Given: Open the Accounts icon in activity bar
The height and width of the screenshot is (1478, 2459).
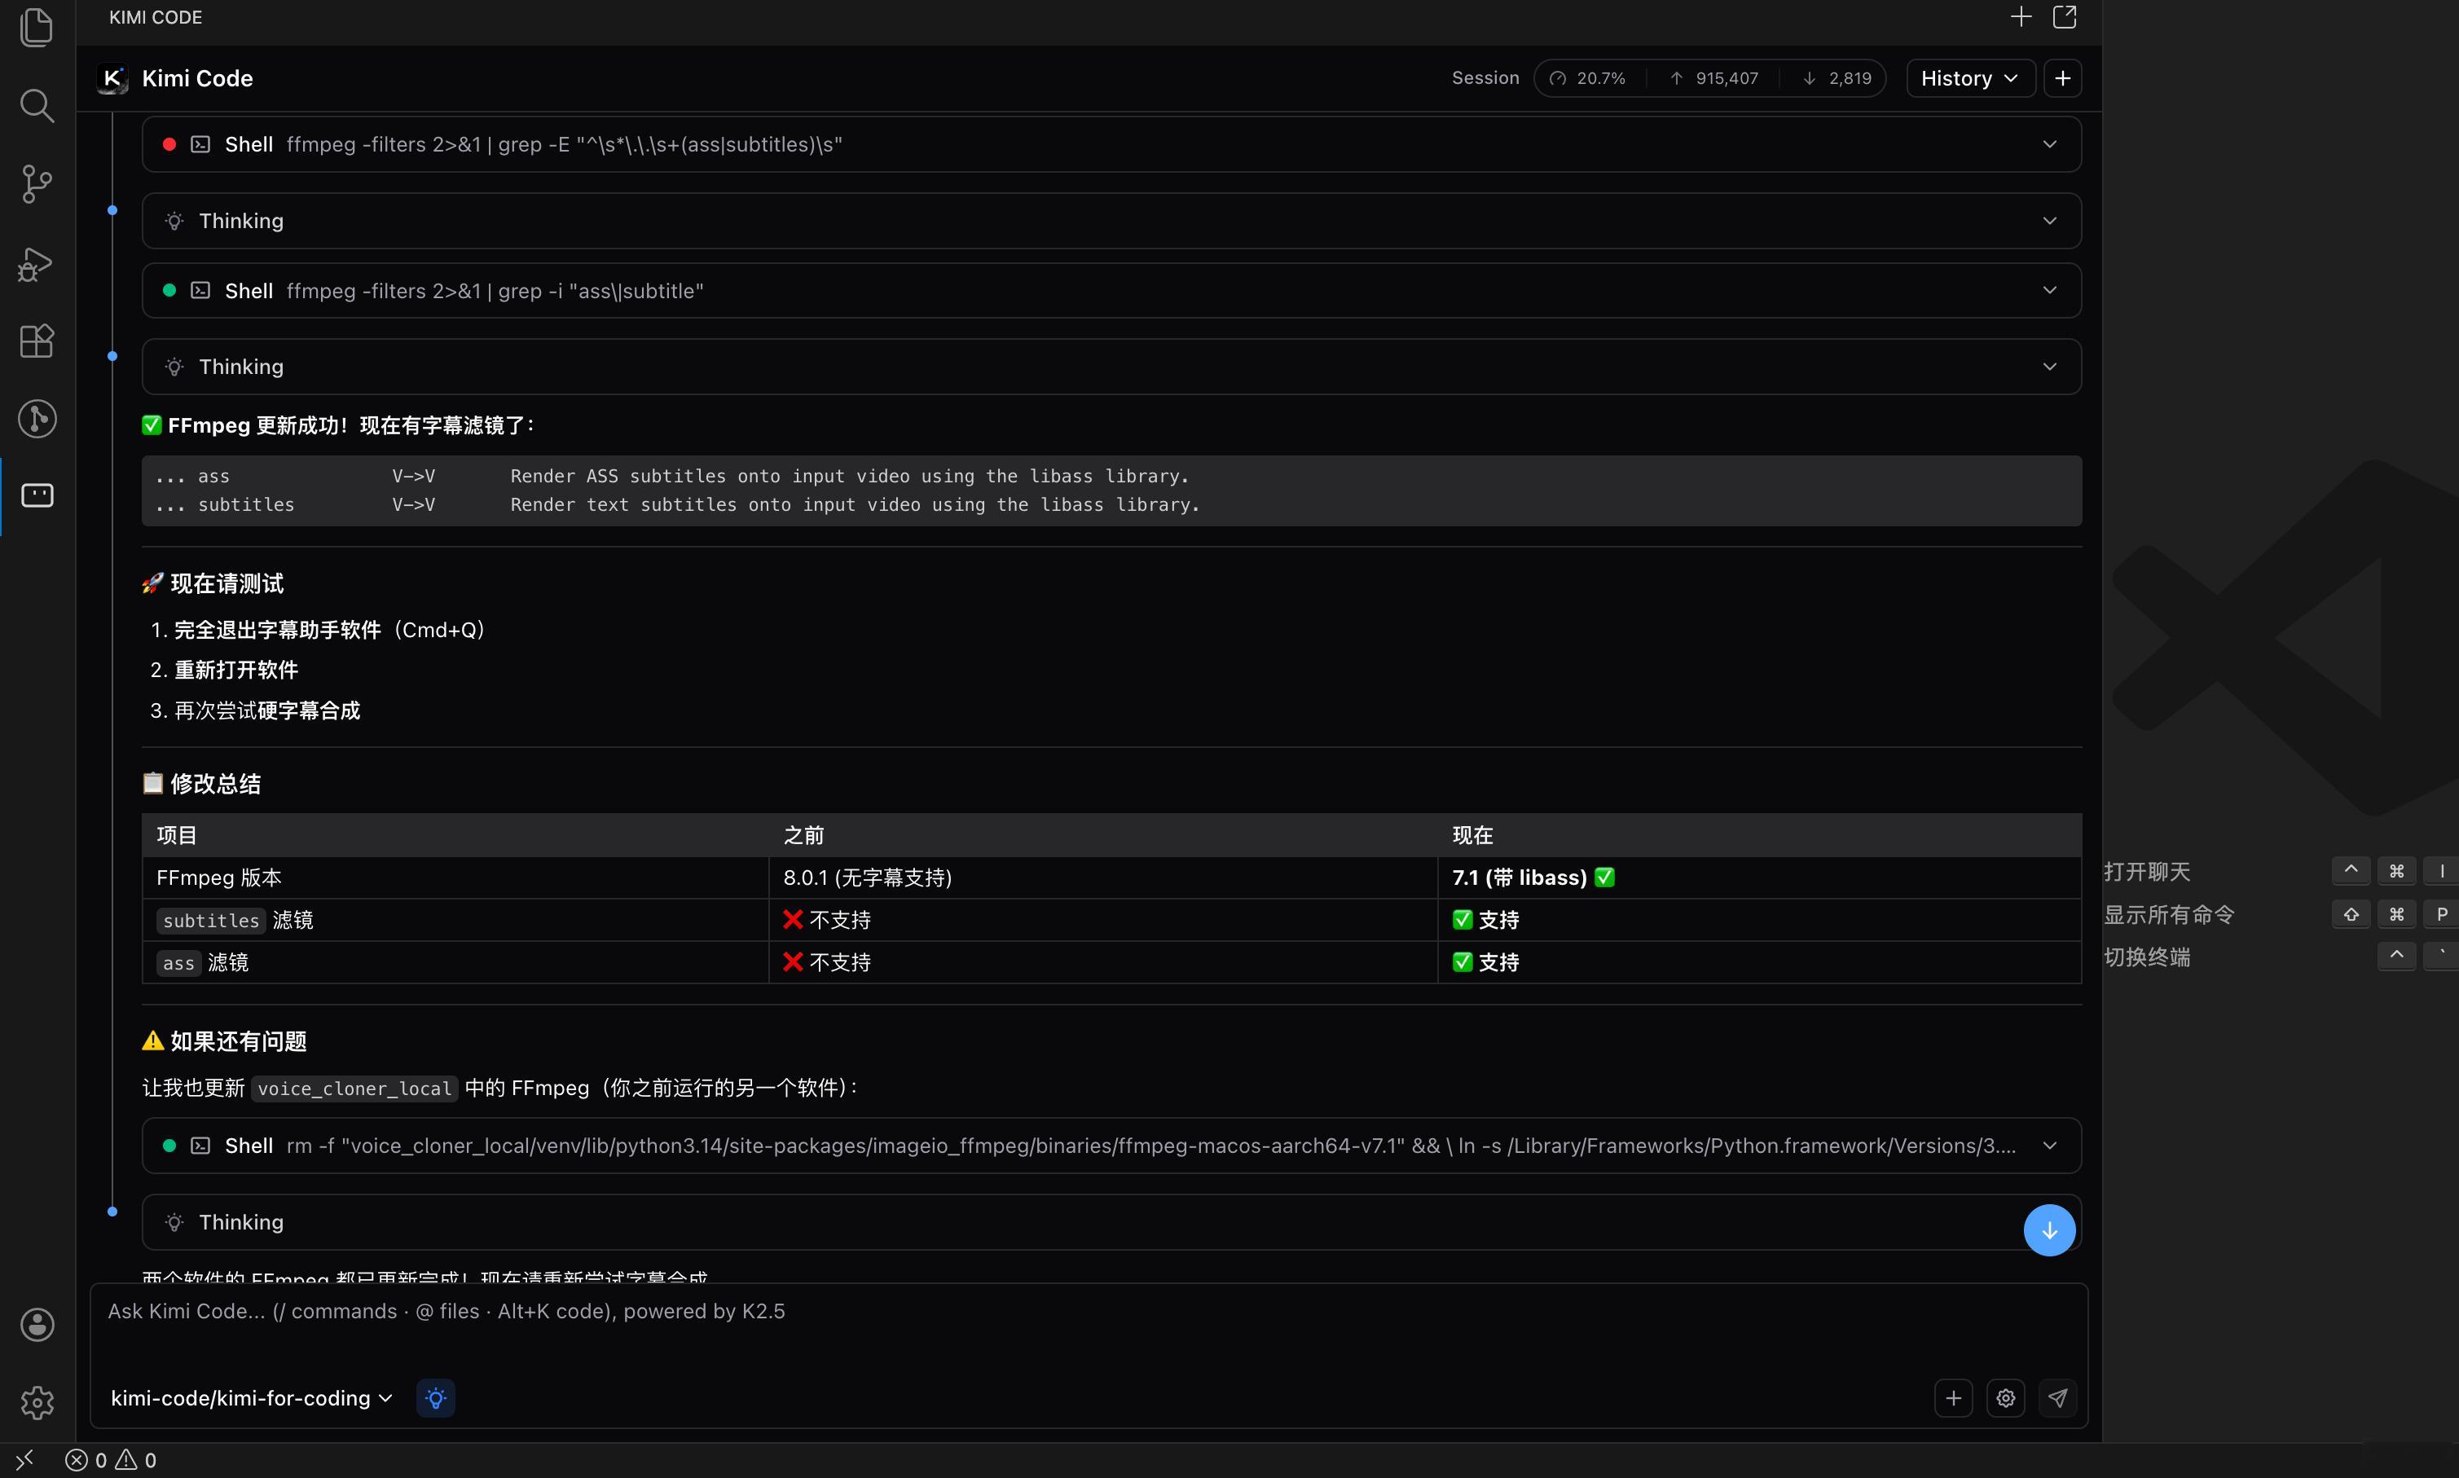Looking at the screenshot, I should coord(37,1325).
